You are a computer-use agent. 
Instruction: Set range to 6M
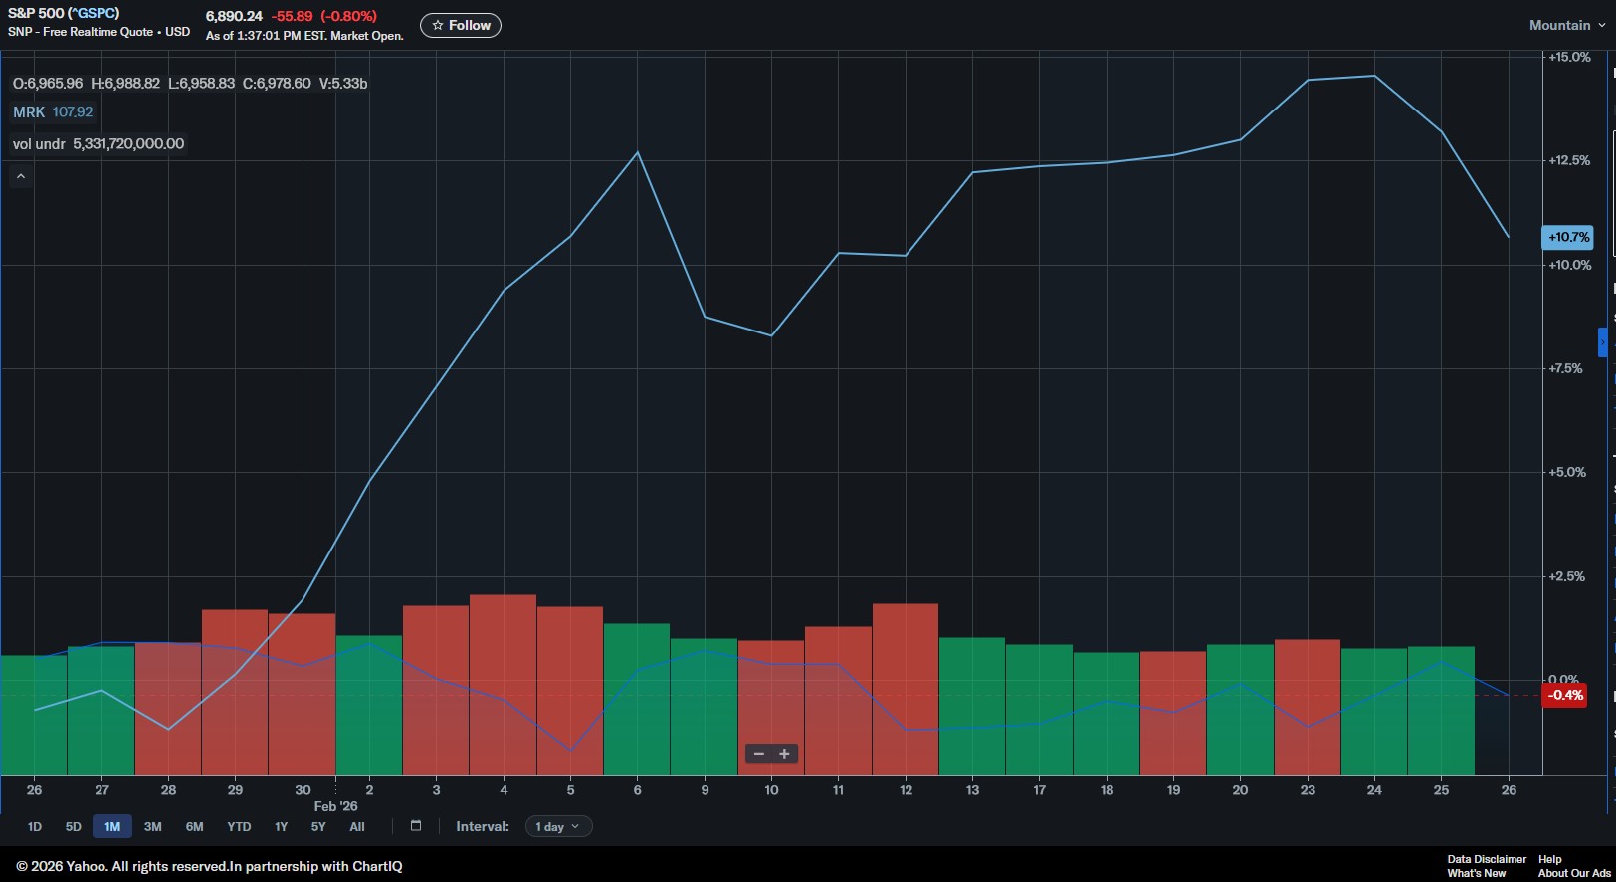194,827
